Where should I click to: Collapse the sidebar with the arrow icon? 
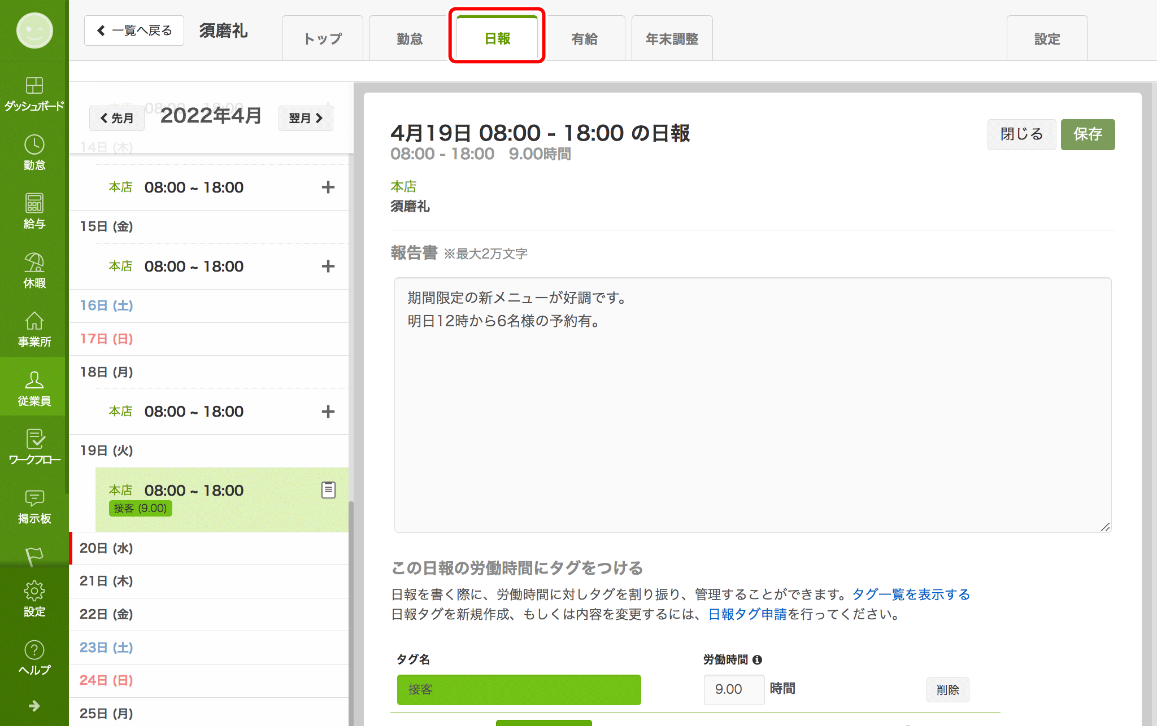34,706
